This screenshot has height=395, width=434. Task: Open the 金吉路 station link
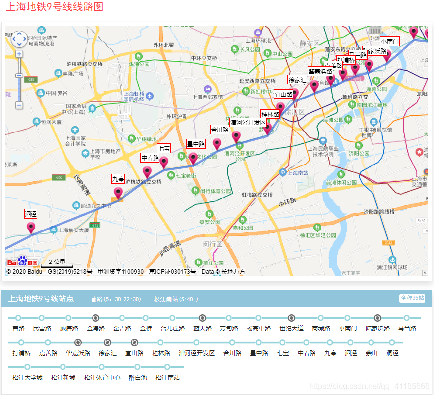point(122,328)
